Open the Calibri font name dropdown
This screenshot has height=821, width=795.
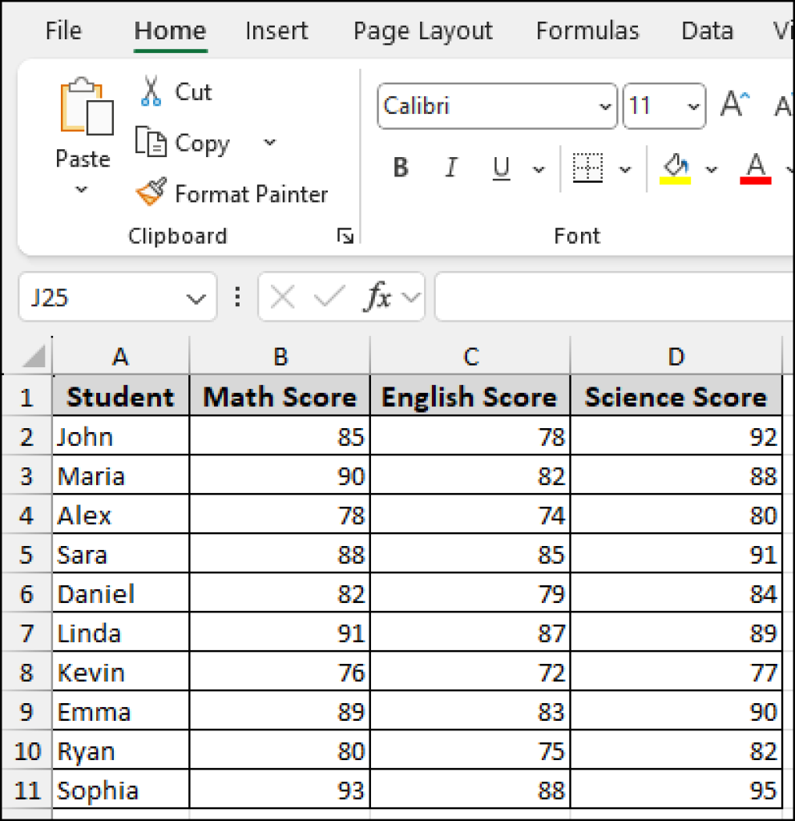pyautogui.click(x=603, y=105)
